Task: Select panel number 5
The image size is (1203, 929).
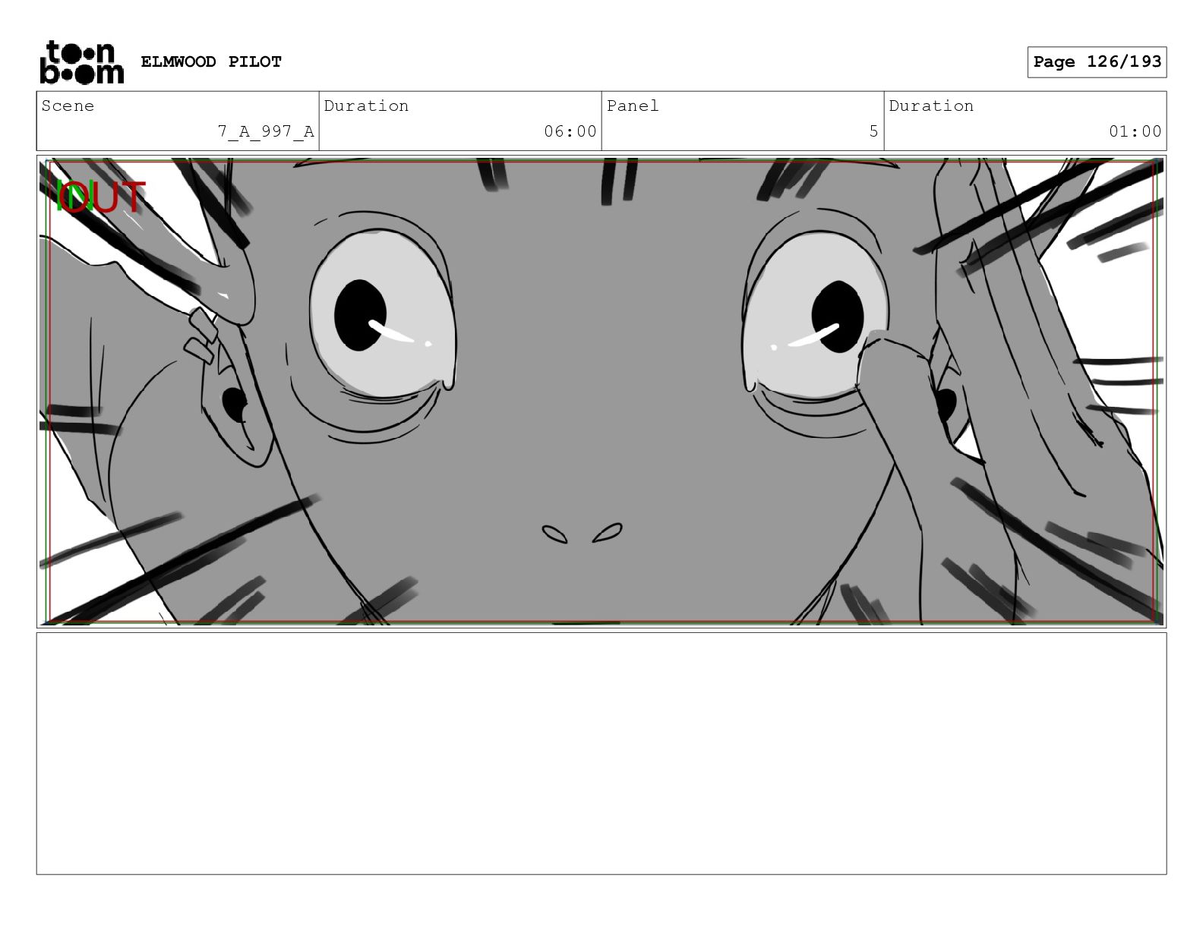Action: coord(873,131)
